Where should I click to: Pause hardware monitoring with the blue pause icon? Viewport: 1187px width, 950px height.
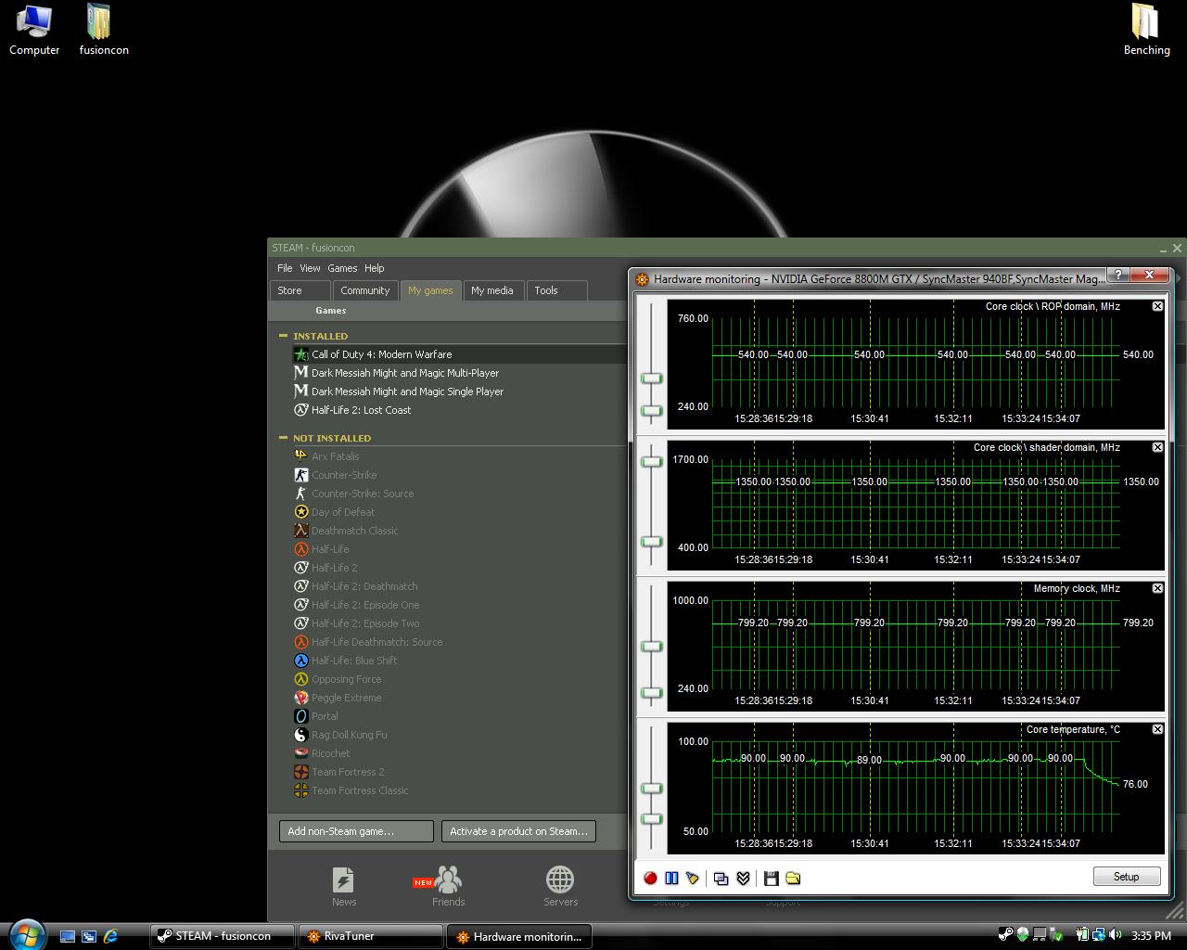671,878
